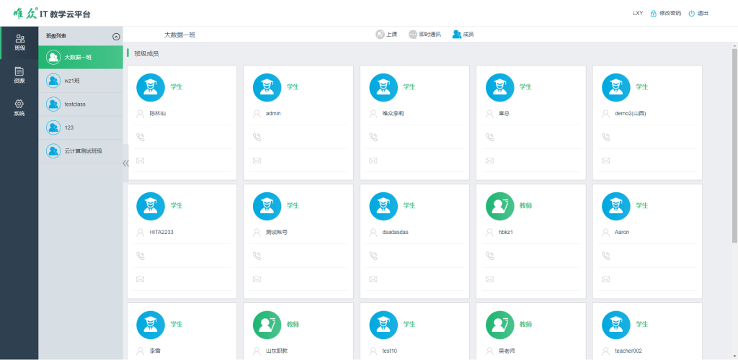Click 退出 to log out
Screen dimensions: 738x360
tap(698, 13)
